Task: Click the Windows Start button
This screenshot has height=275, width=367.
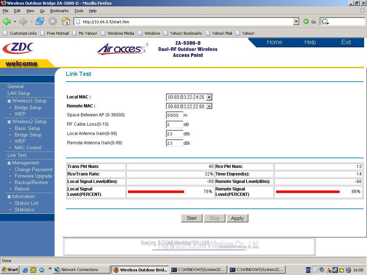Action: pos(10,270)
